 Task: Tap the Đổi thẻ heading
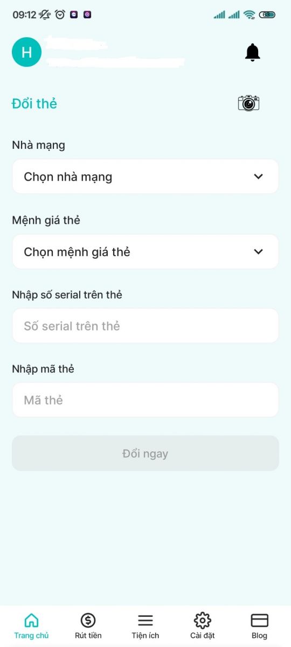coord(34,104)
